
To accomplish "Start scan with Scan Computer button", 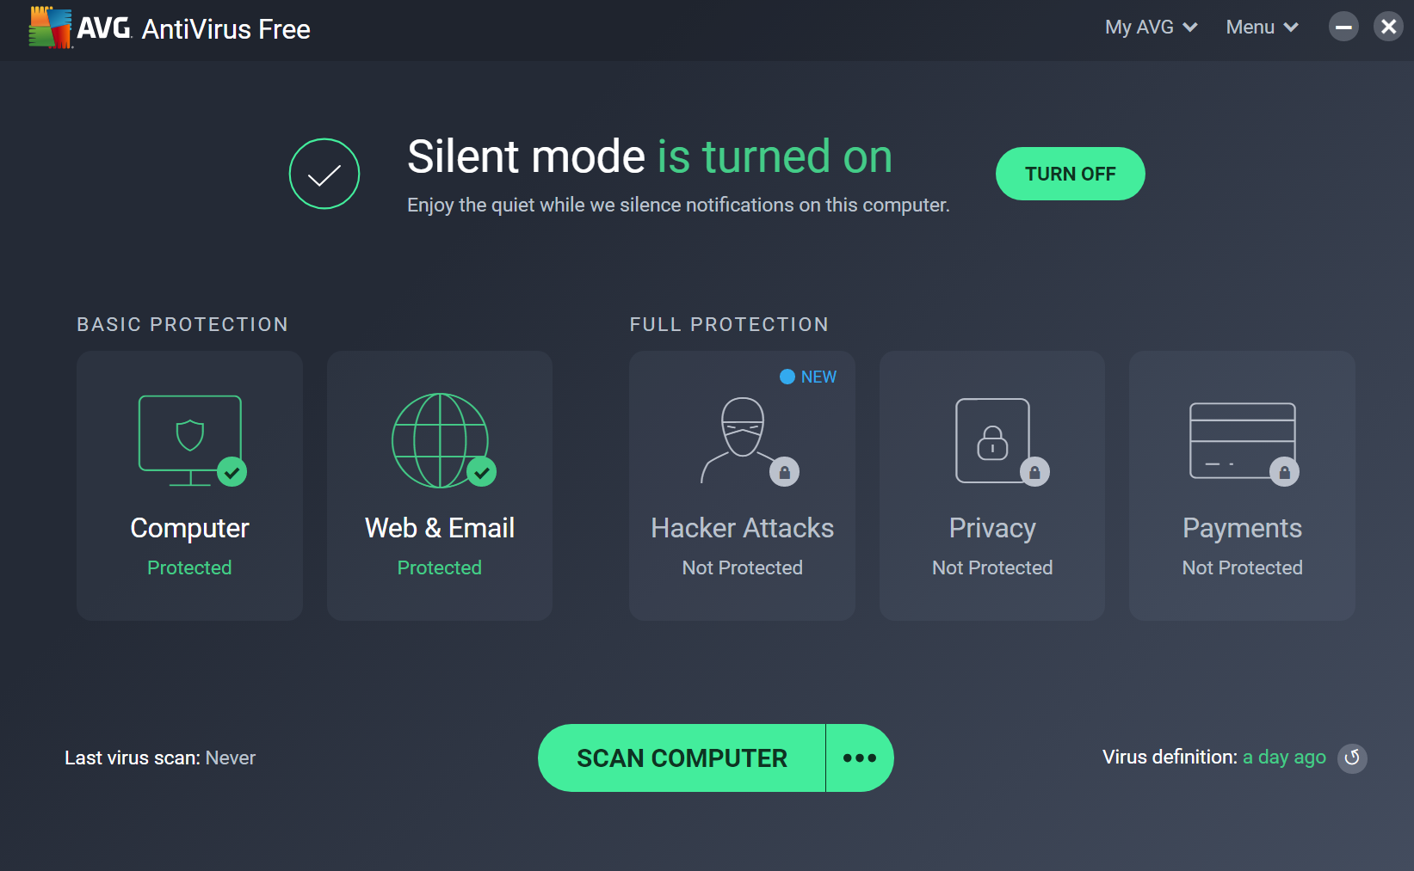I will (682, 758).
